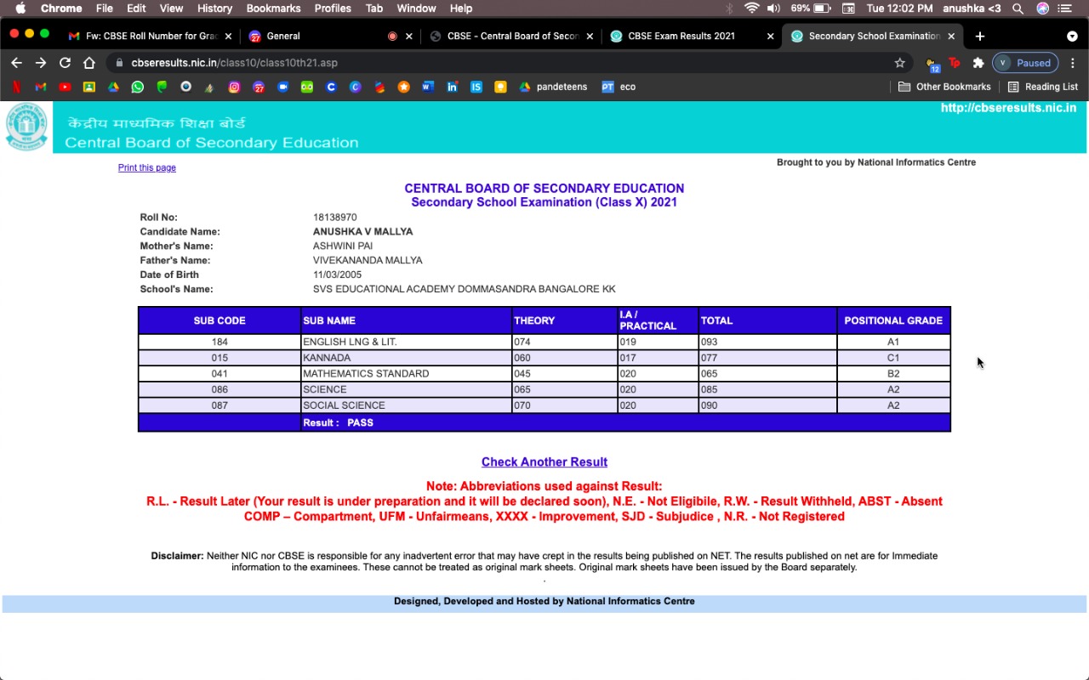The width and height of the screenshot is (1089, 680).
Task: Close the General tab
Action: [x=408, y=37]
